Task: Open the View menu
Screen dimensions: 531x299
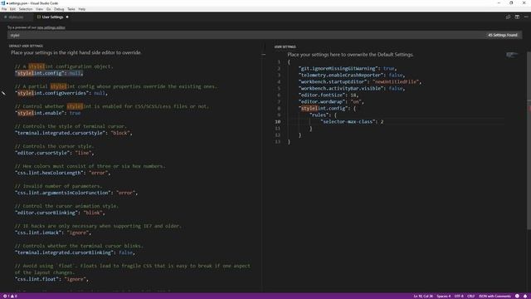Action: click(40, 9)
